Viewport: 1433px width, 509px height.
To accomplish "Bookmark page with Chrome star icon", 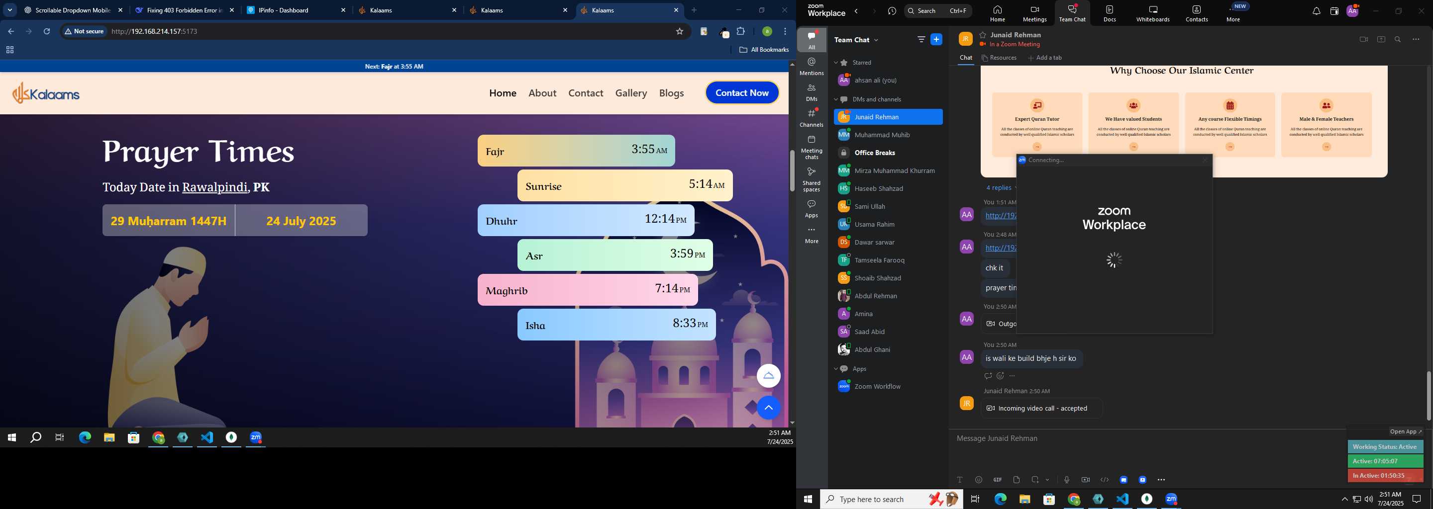I will click(679, 32).
